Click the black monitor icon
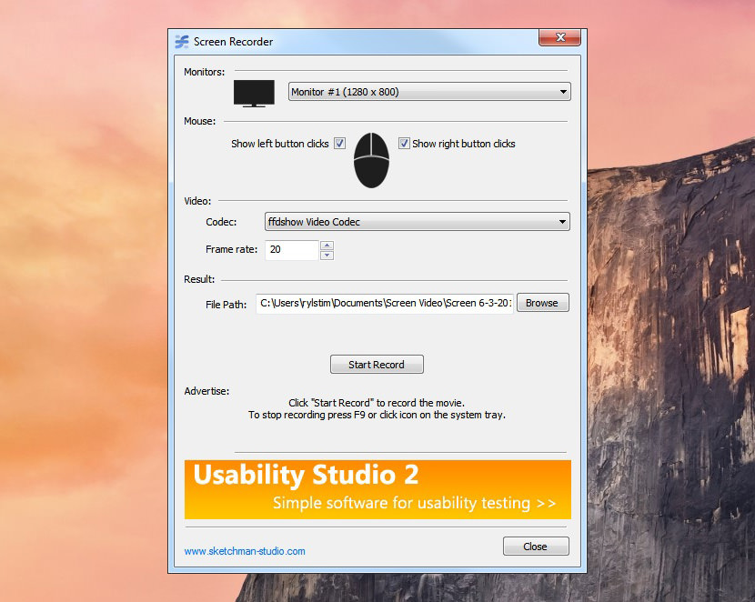 tap(254, 94)
